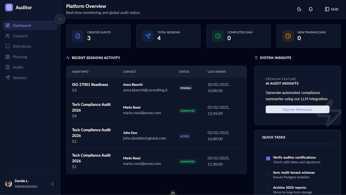Click the System Insights lightbulb icon
The width and height of the screenshot is (346, 195).
click(256, 58)
